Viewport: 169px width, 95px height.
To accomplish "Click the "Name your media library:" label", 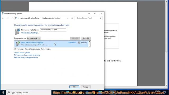I will (x=30, y=30).
